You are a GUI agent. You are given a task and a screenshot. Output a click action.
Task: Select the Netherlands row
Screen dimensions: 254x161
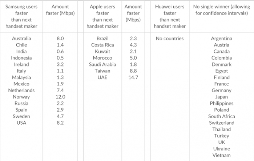point(21,90)
